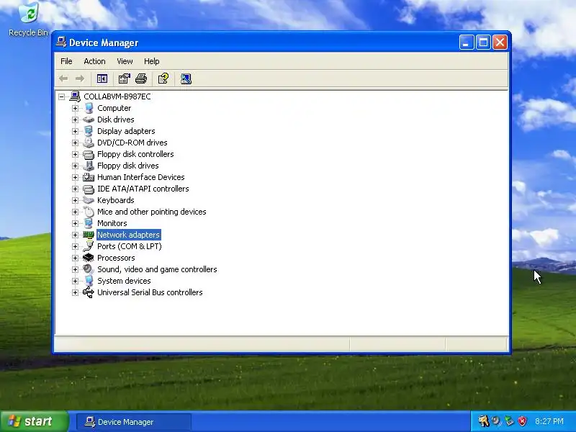Click the Sound, video and game controllers icon
Image resolution: width=576 pixels, height=432 pixels.
pos(89,269)
